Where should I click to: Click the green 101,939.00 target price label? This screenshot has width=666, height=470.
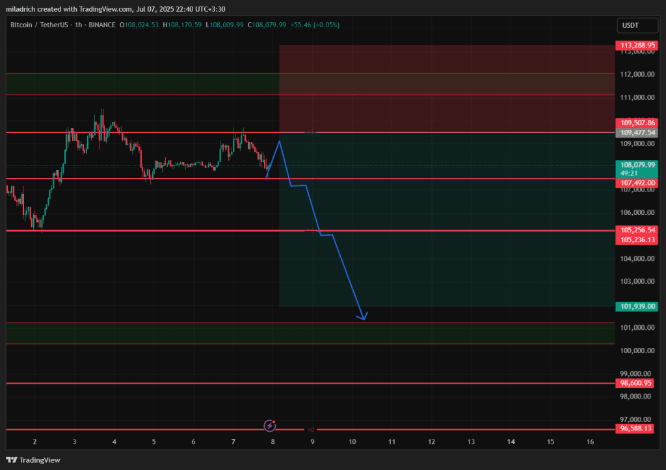[637, 306]
